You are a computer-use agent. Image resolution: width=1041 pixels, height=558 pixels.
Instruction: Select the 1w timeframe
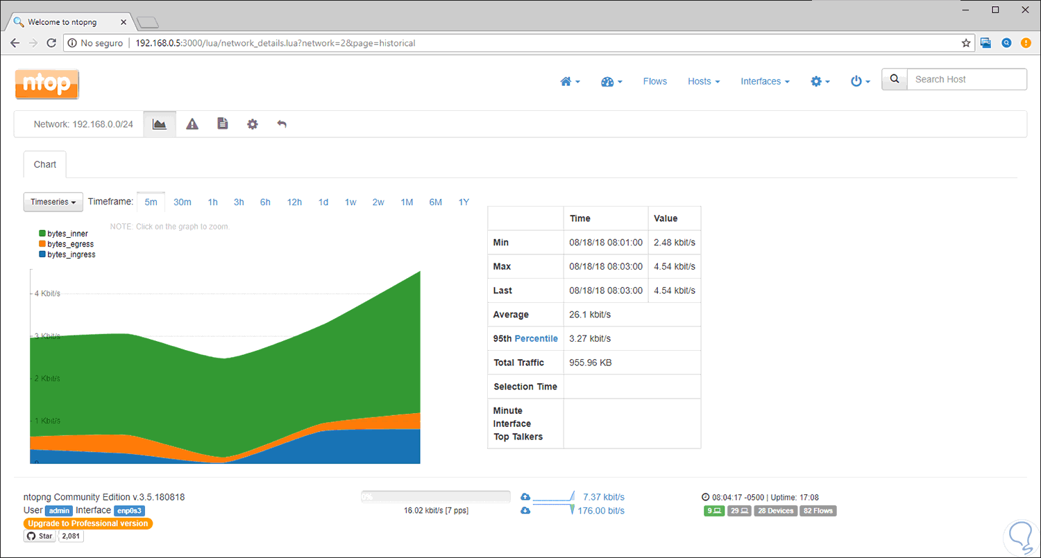click(x=350, y=202)
